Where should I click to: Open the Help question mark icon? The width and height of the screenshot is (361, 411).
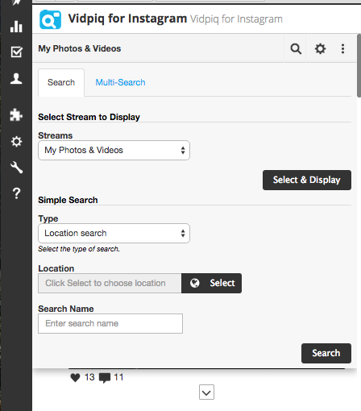(x=16, y=193)
